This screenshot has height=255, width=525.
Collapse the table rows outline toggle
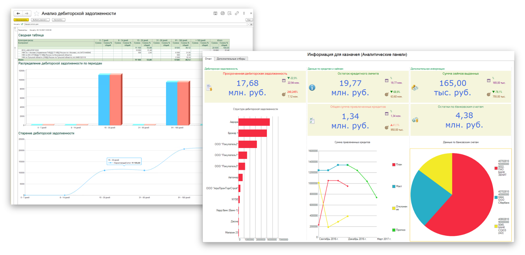click(15, 48)
